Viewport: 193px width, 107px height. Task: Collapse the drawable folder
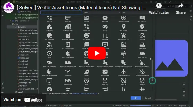(x=13, y=27)
